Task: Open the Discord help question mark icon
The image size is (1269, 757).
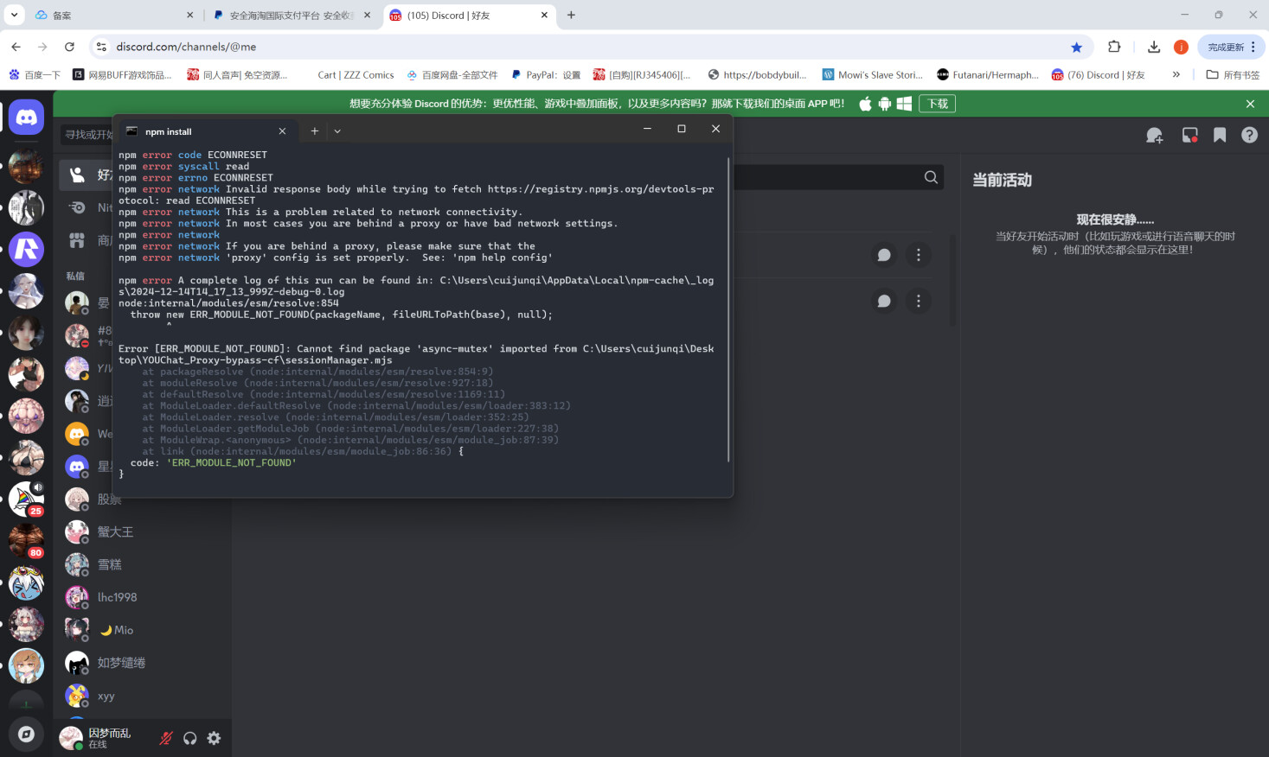Action: pos(1249,136)
